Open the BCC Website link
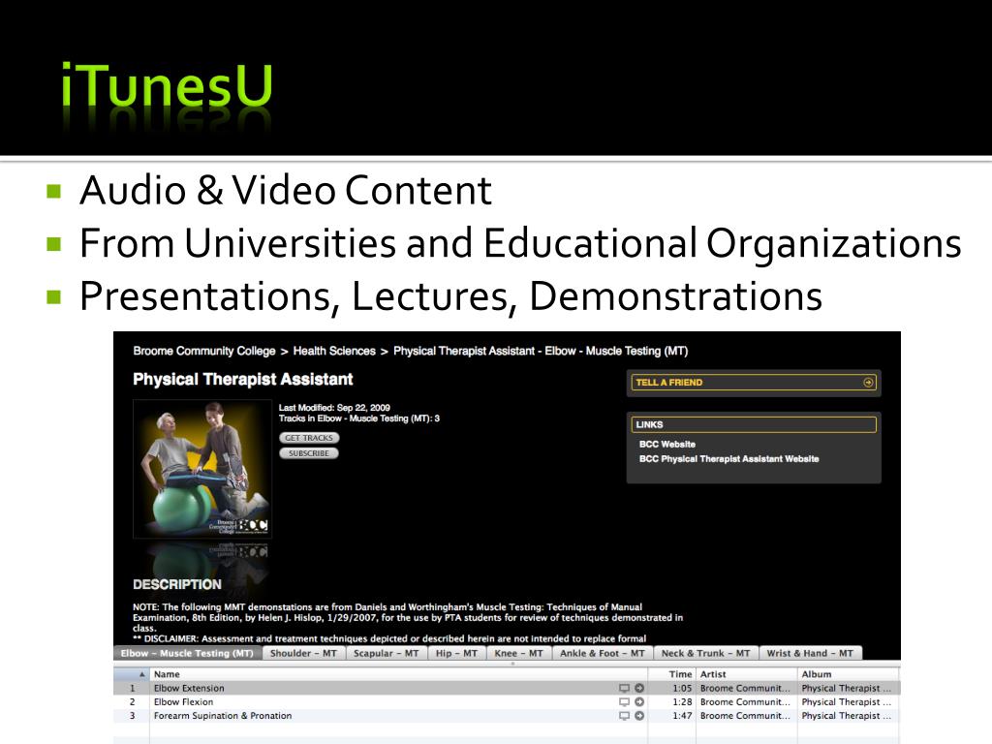The image size is (992, 744). pyautogui.click(x=666, y=444)
